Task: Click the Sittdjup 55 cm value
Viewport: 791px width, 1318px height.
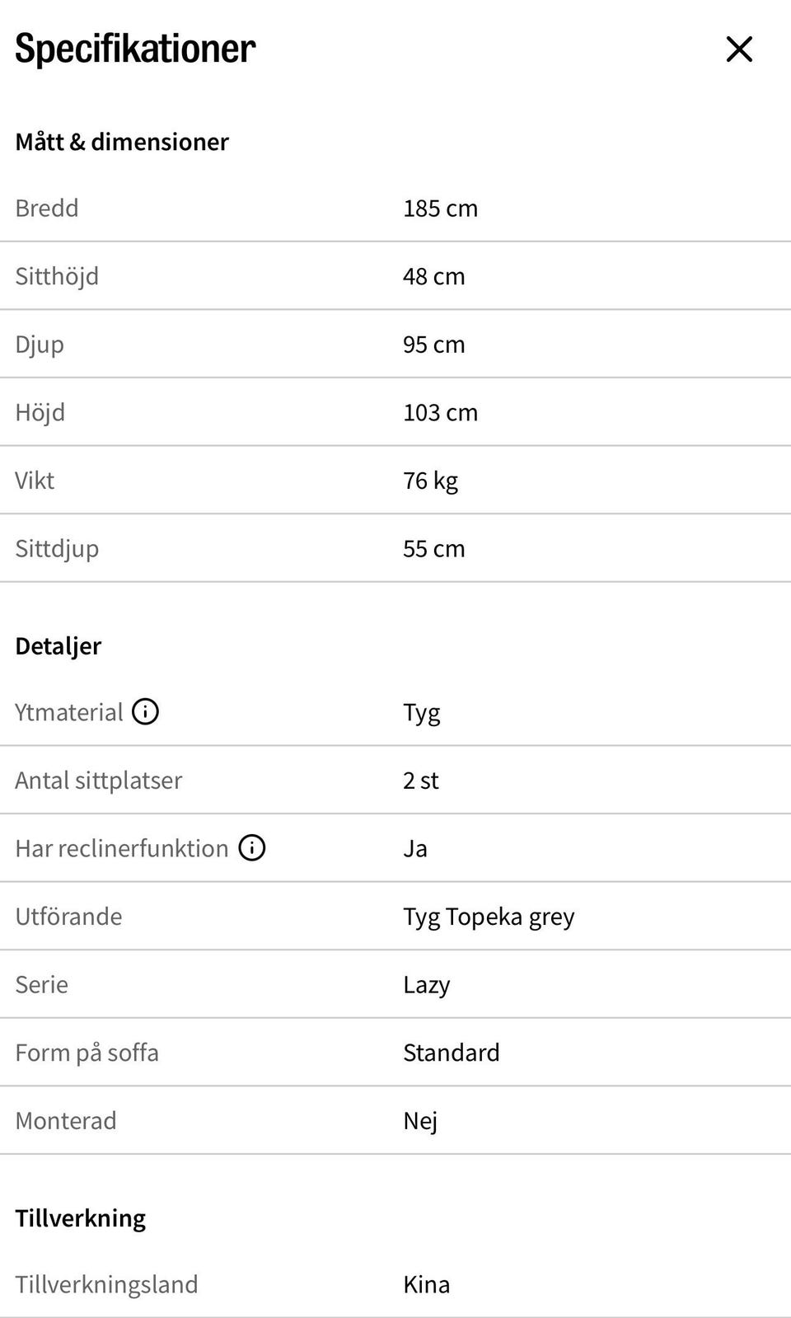Action: 433,548
